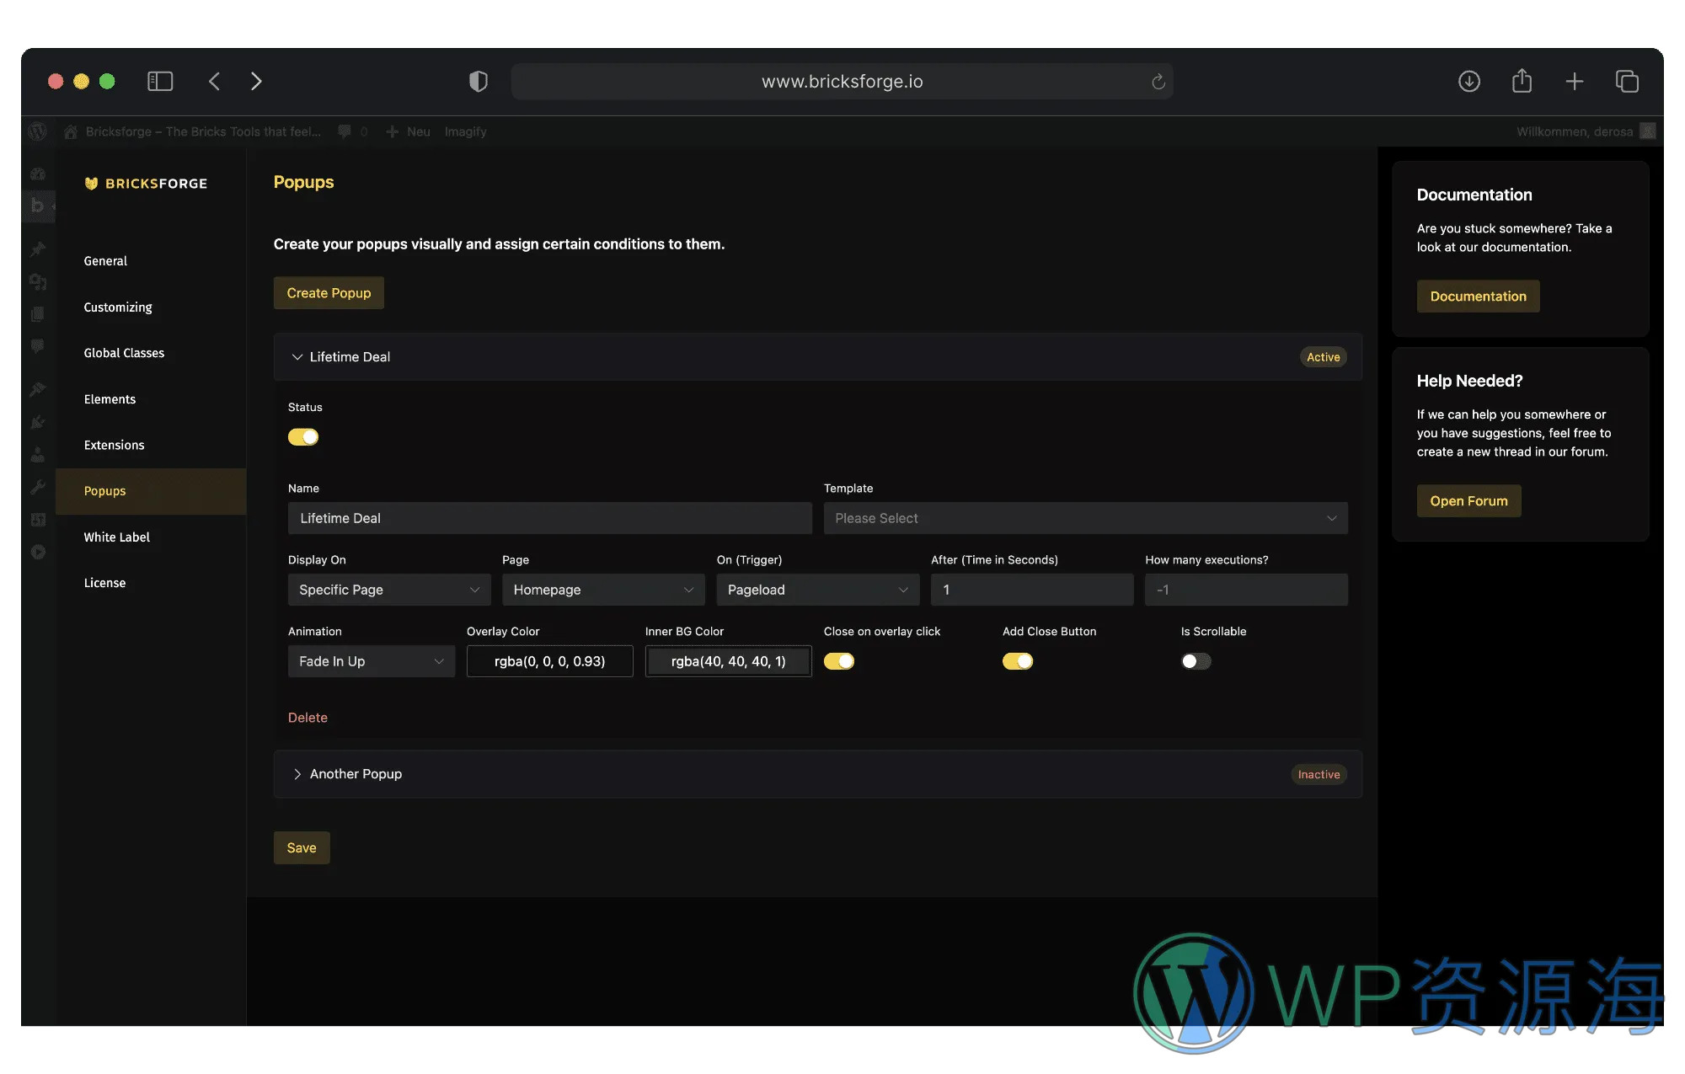
Task: Go back in browser history
Action: pyautogui.click(x=214, y=81)
